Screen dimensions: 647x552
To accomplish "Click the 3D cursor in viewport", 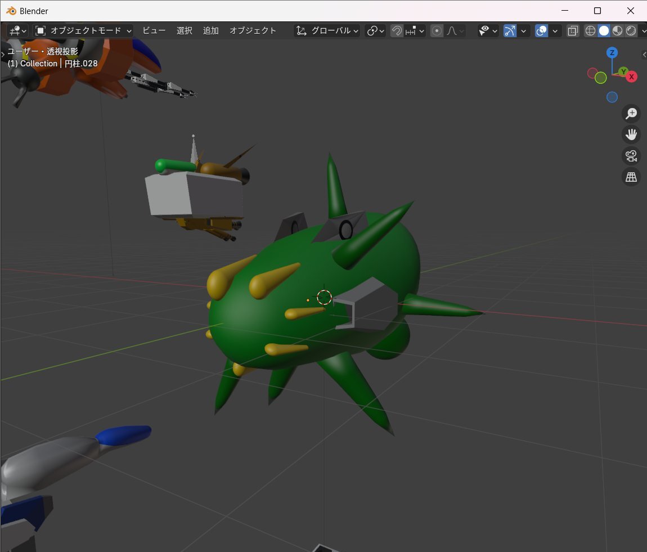I will tap(324, 297).
